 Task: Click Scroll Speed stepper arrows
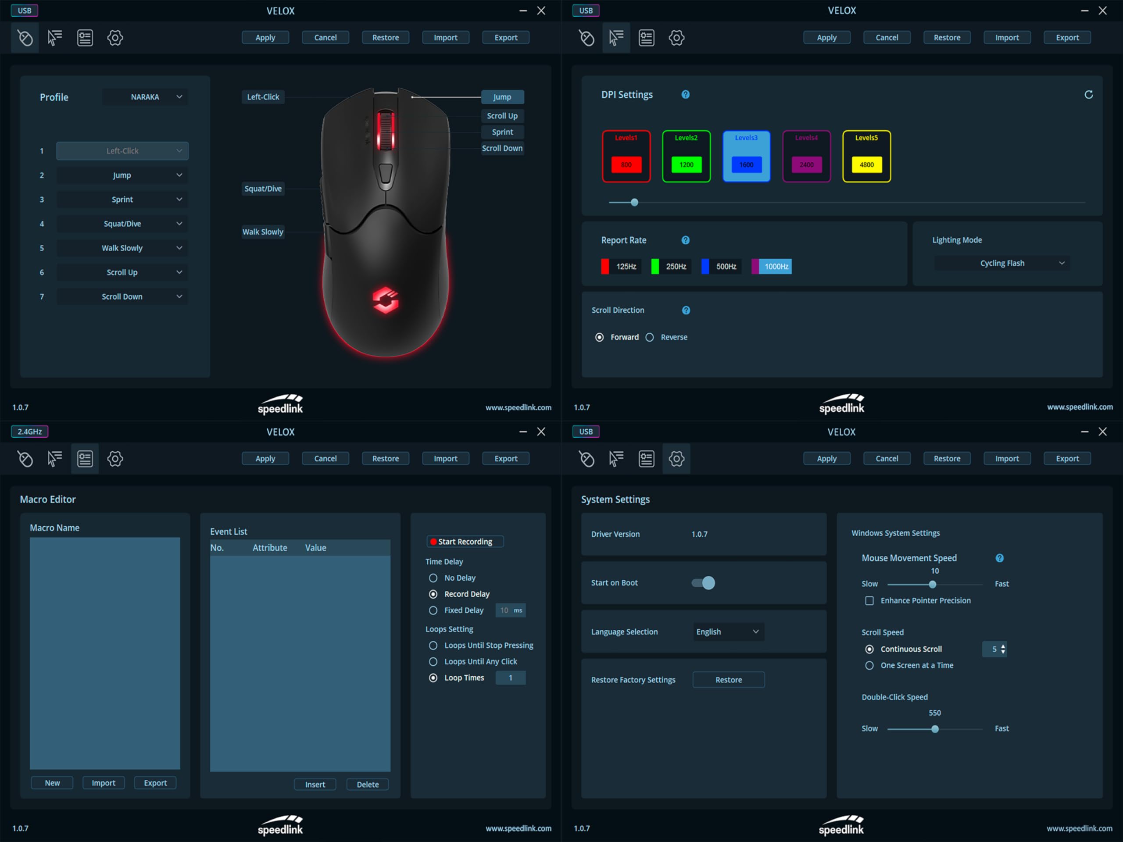point(1003,649)
